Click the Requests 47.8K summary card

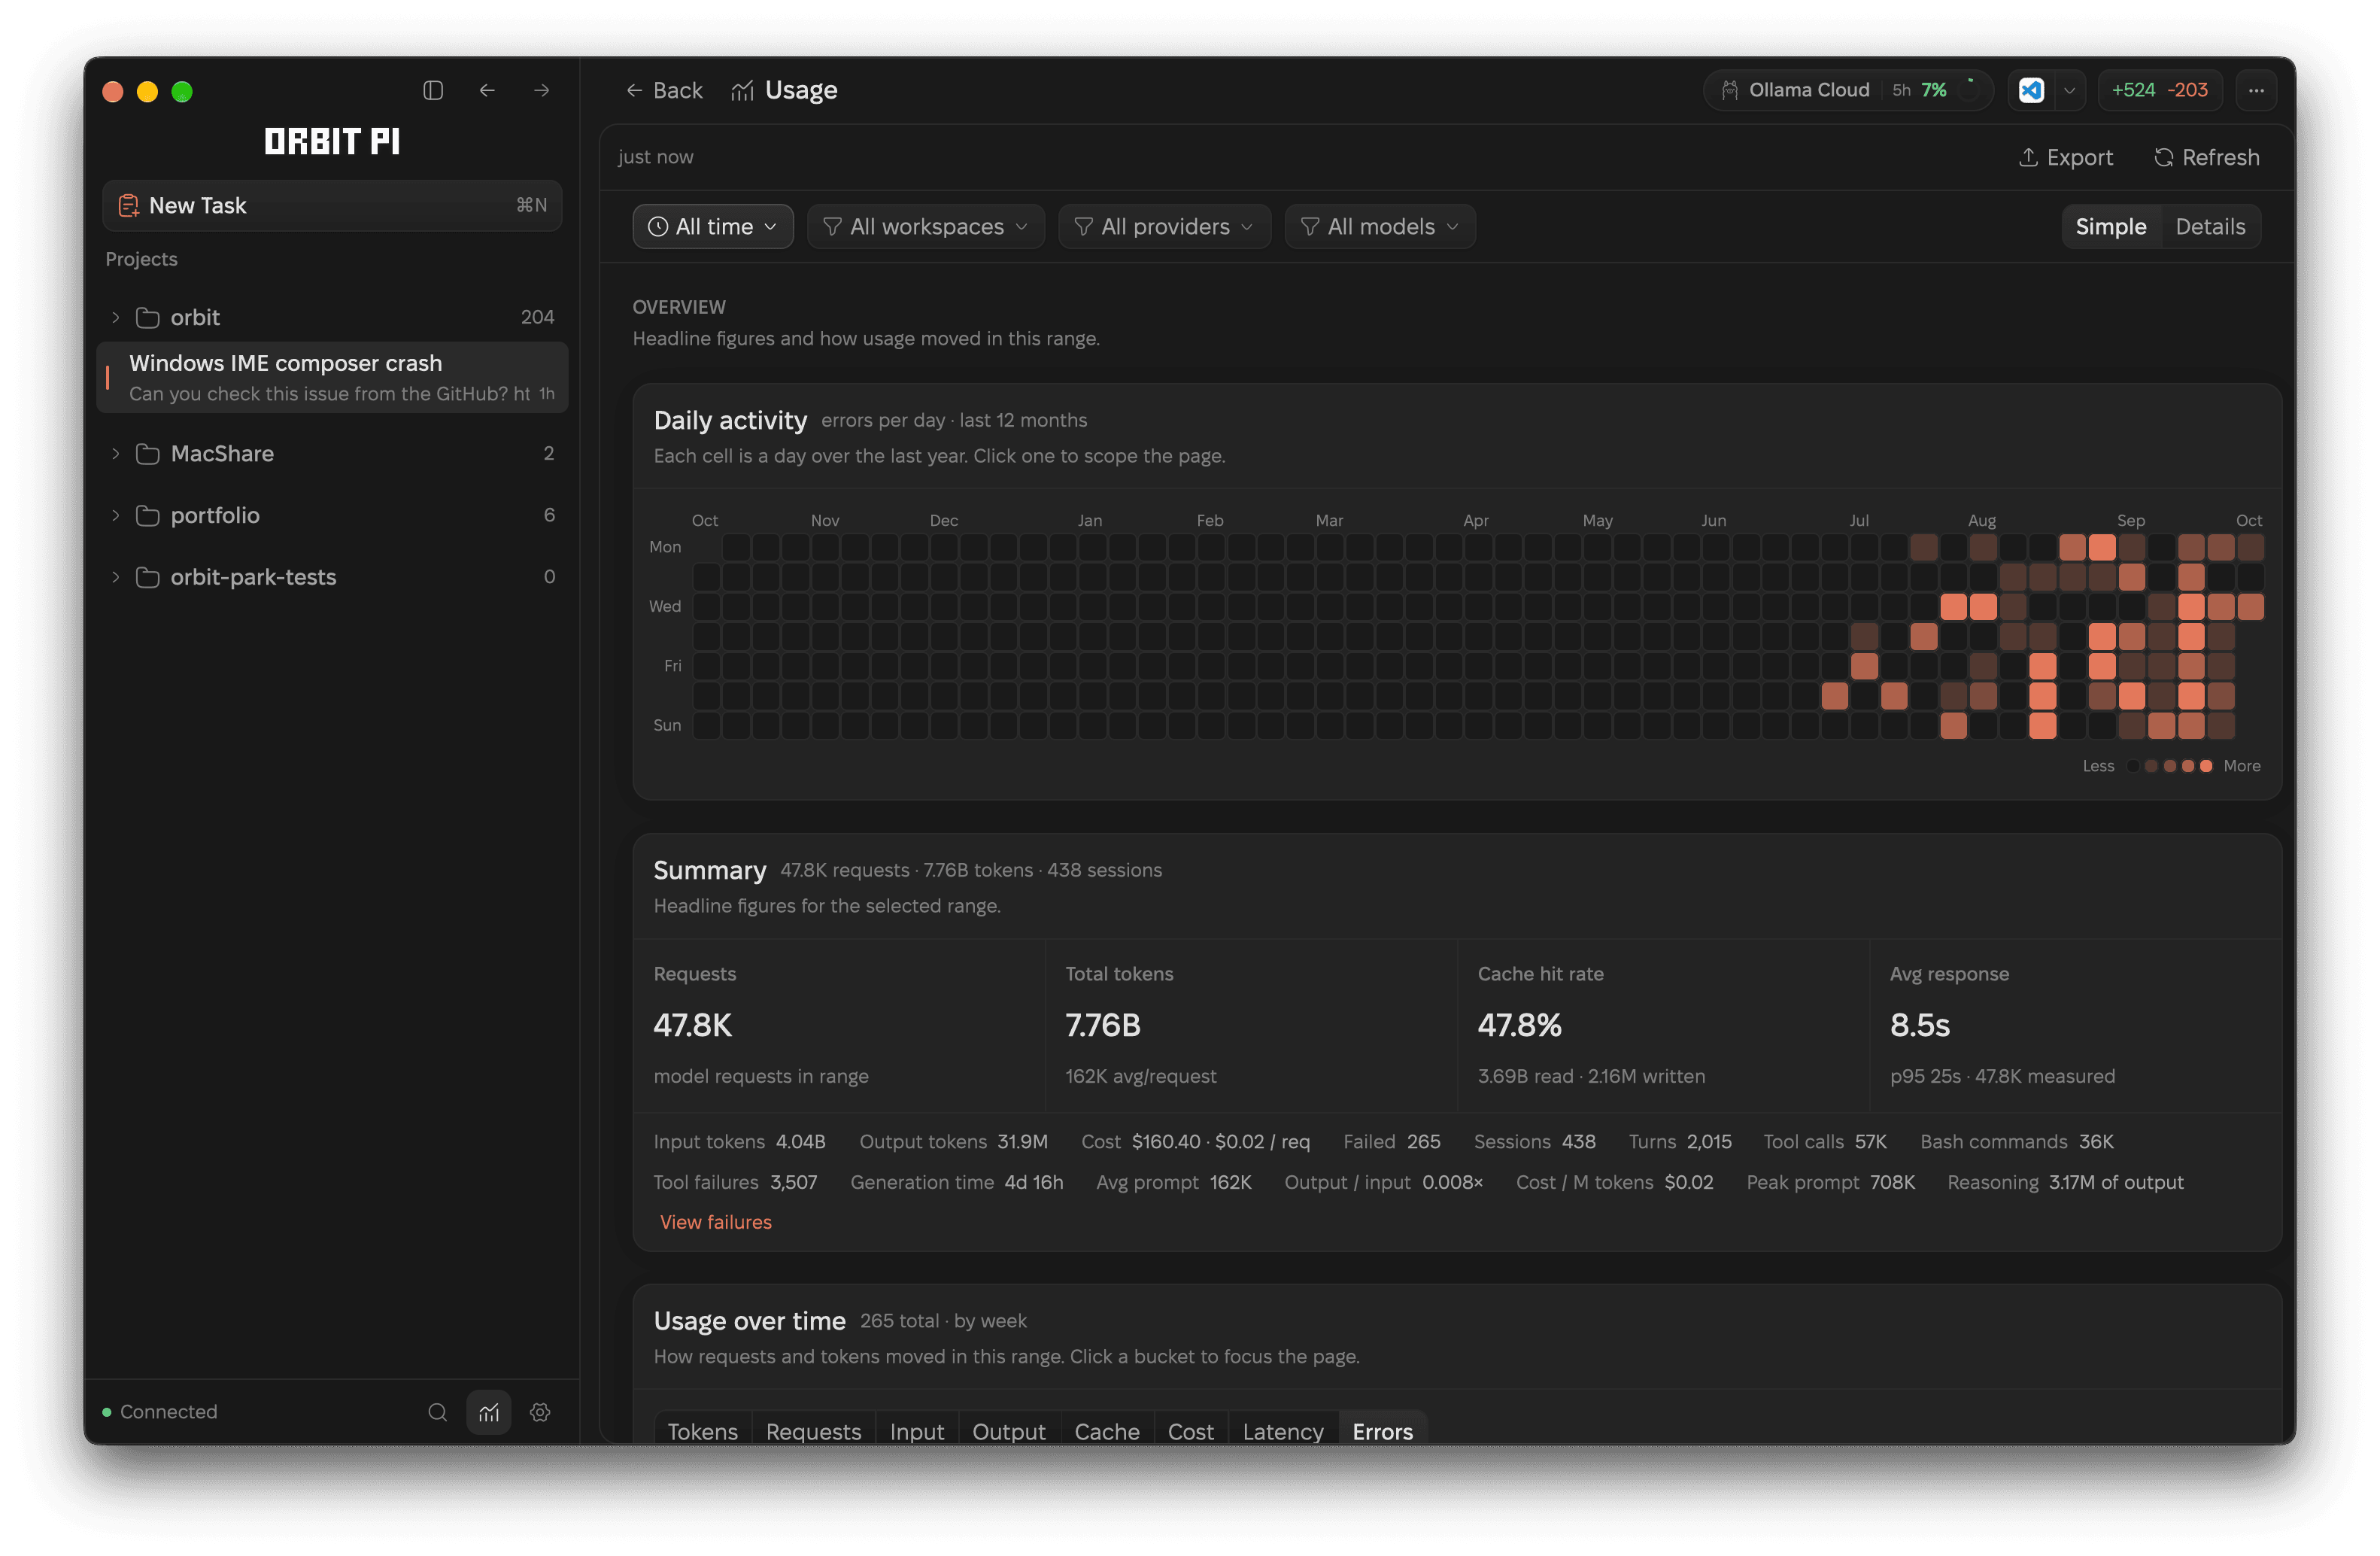click(839, 1025)
